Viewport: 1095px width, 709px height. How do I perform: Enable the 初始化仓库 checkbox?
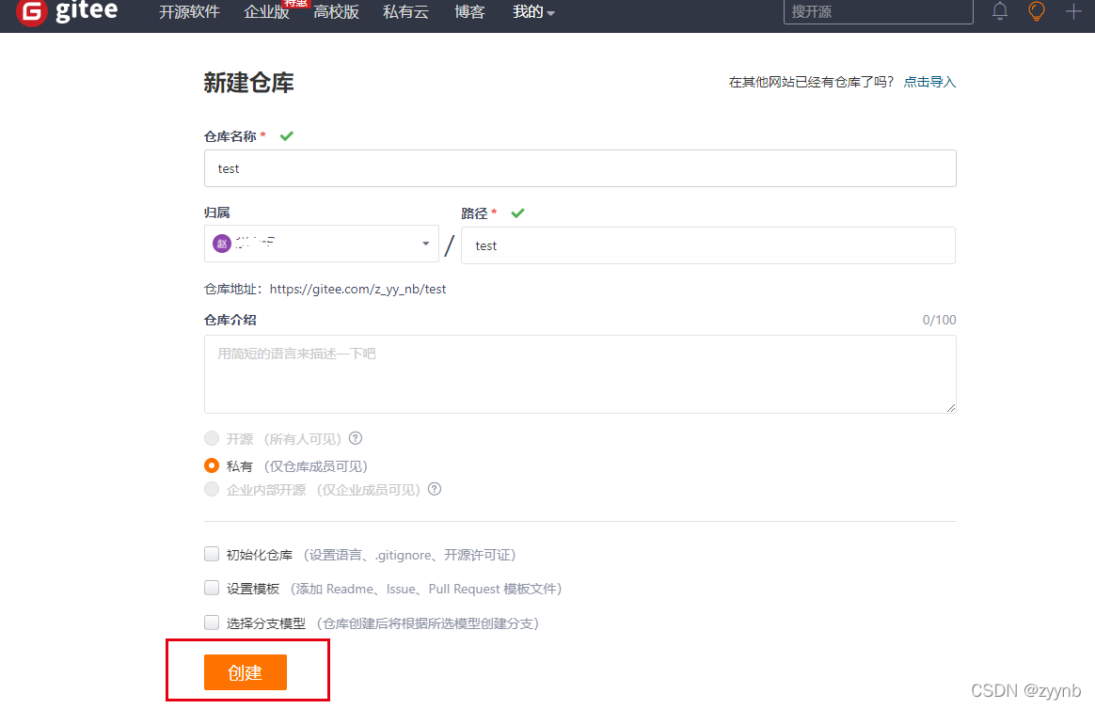(x=212, y=554)
